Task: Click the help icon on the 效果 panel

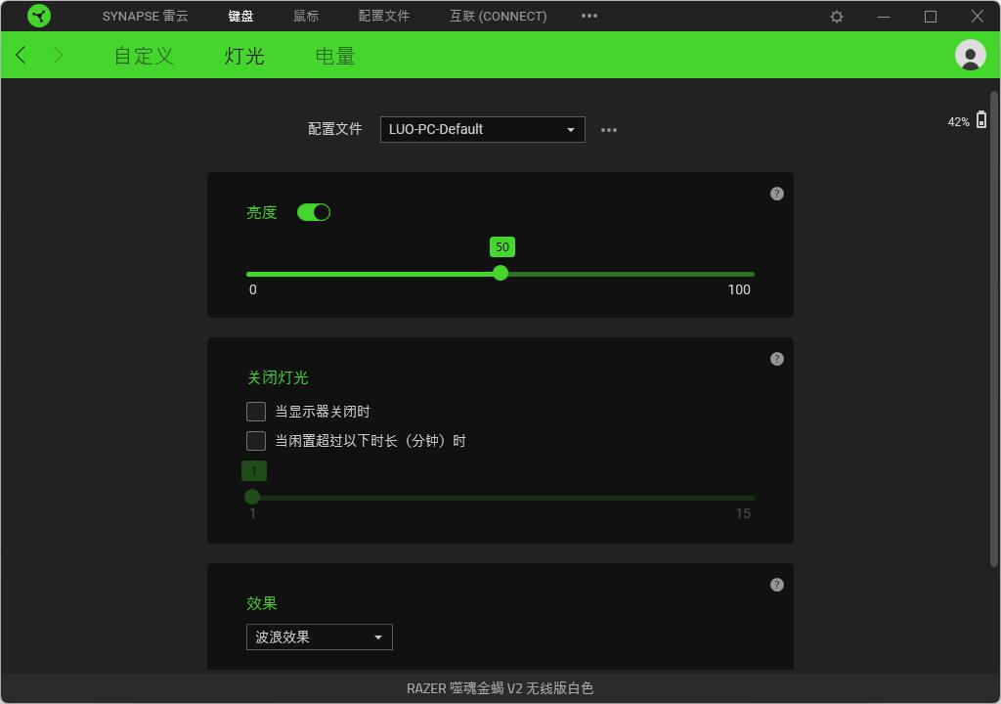Action: coord(776,585)
